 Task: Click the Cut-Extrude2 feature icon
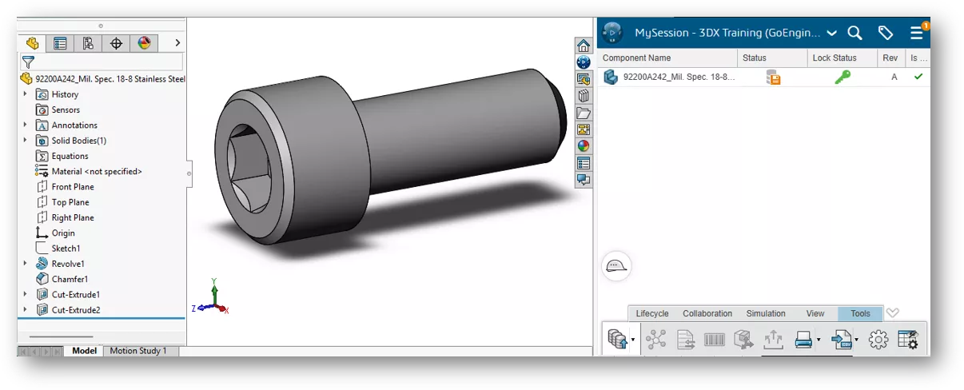coord(42,309)
